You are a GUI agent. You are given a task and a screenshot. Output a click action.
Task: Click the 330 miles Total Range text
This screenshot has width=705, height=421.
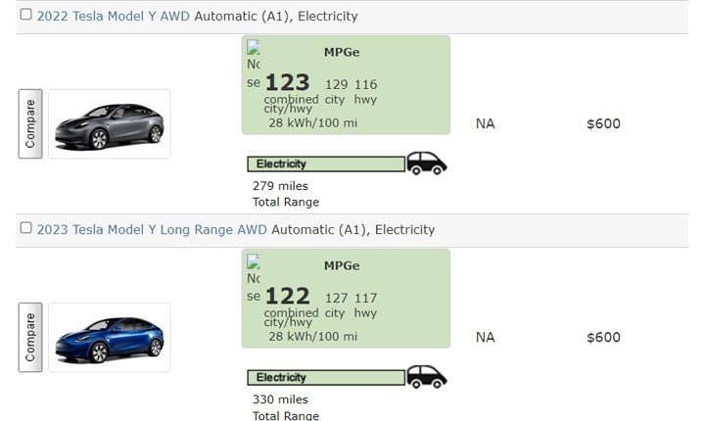pyautogui.click(x=286, y=407)
